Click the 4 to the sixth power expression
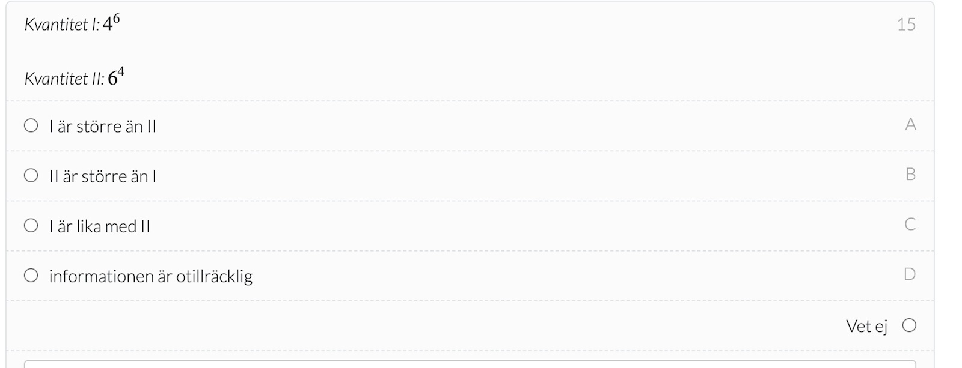Viewport: 962px width, 368px height. tap(111, 23)
